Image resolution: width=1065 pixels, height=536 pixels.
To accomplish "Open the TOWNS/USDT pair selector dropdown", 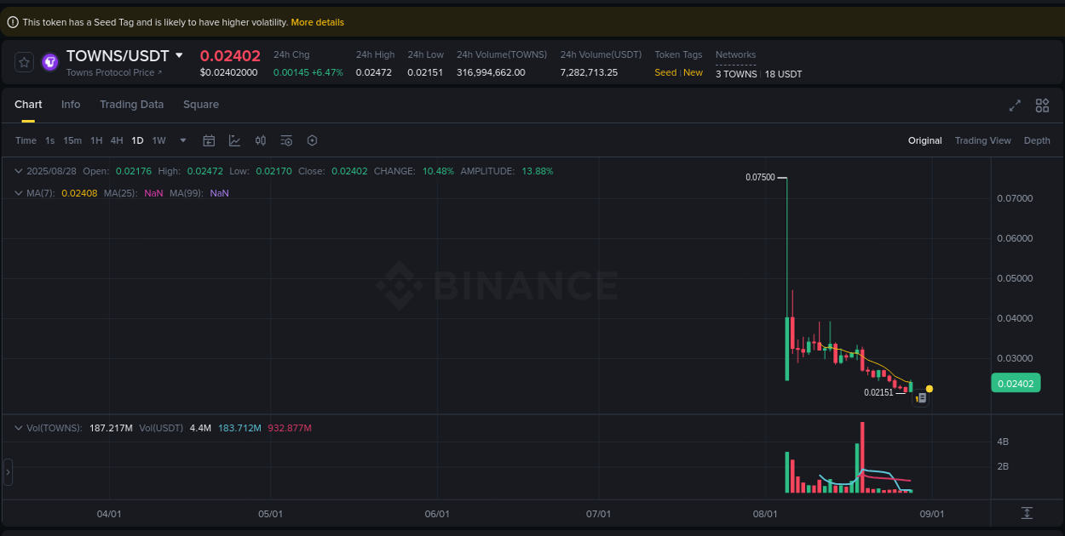I will click(x=179, y=54).
